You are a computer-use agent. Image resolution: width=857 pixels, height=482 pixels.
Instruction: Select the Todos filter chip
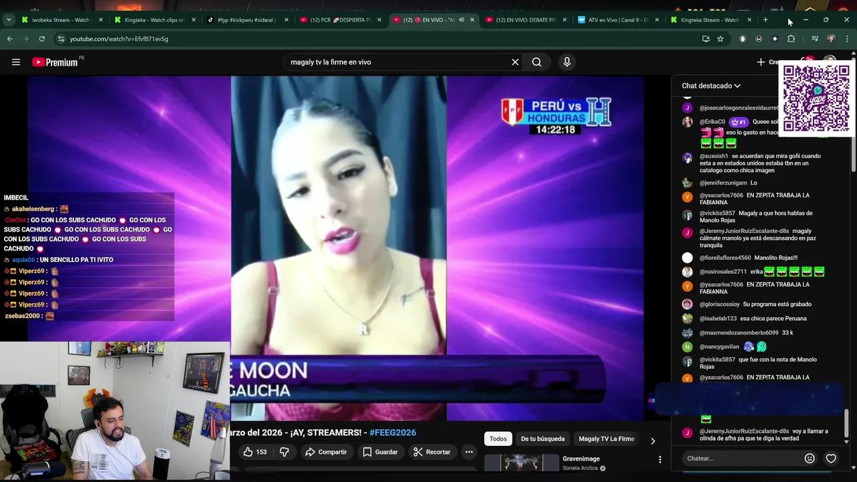pos(498,438)
